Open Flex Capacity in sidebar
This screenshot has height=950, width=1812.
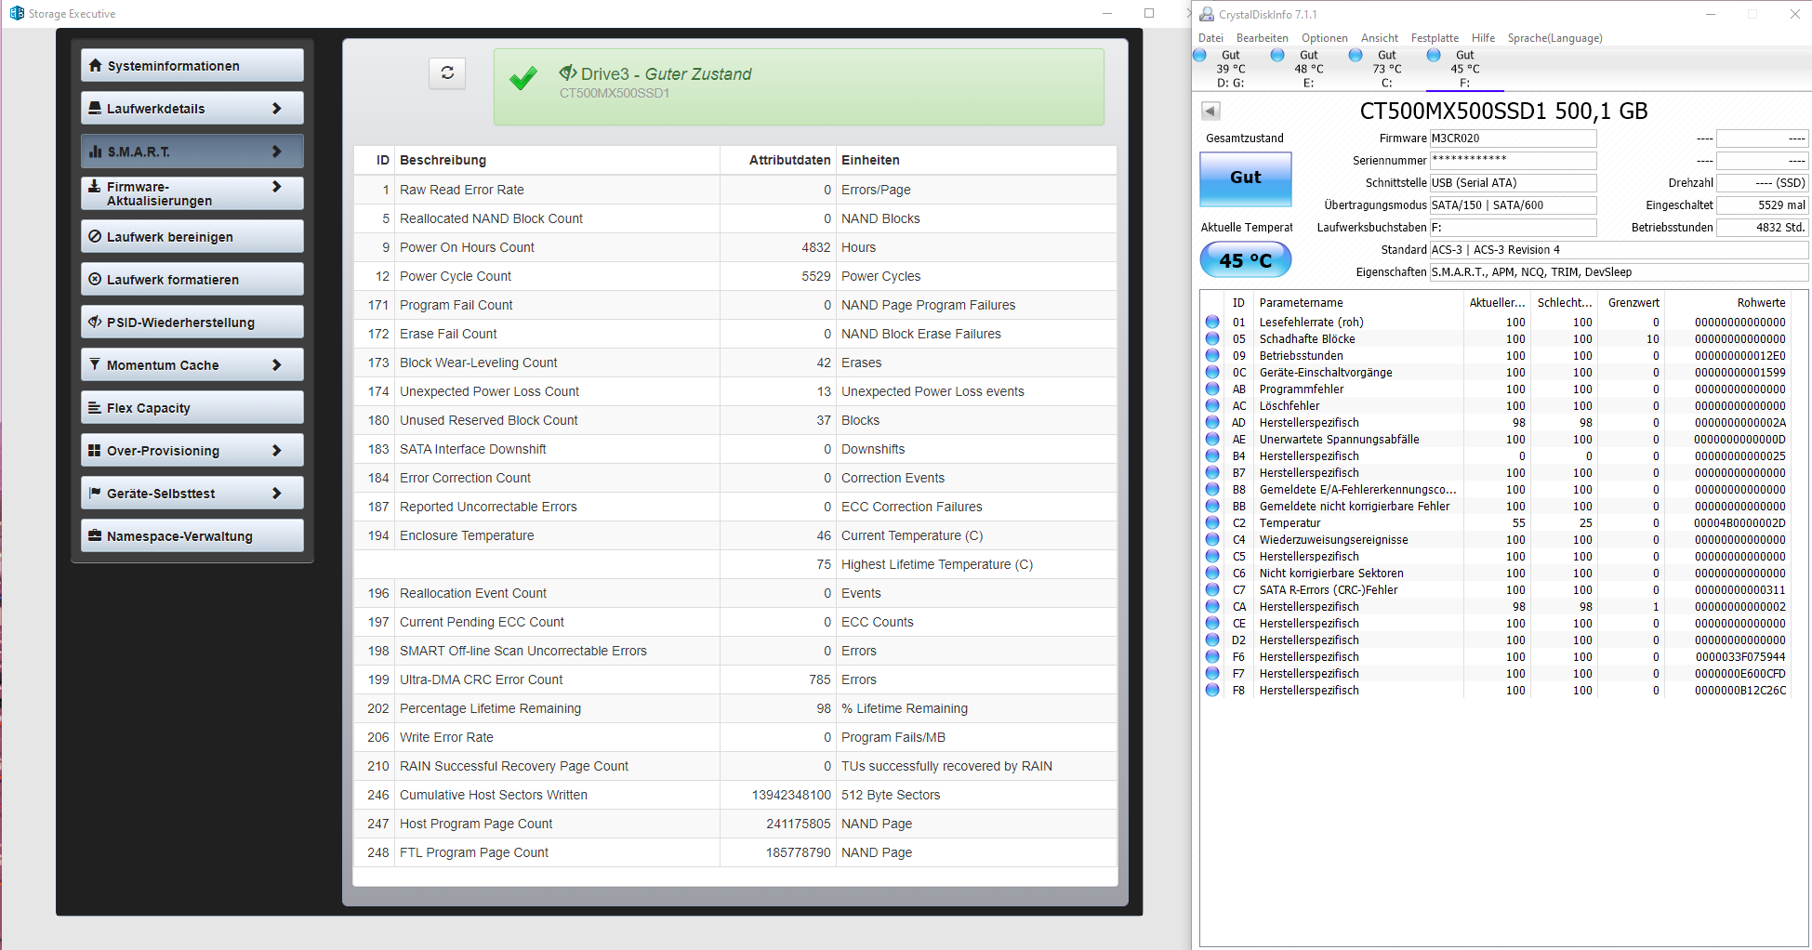click(x=192, y=407)
